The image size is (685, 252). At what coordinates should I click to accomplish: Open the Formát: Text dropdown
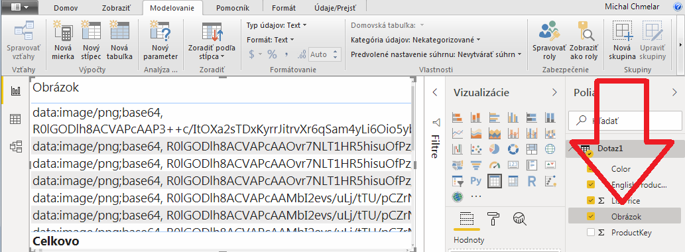coord(271,40)
